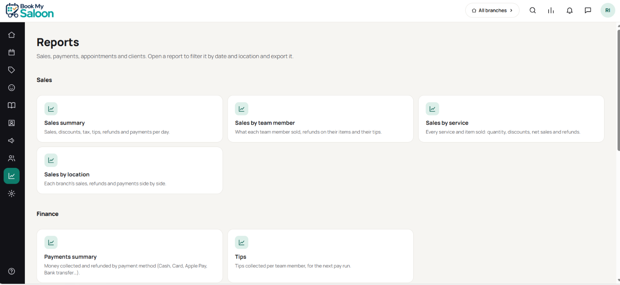
Task: Click 'What each team member sold' description
Action: pyautogui.click(x=308, y=132)
